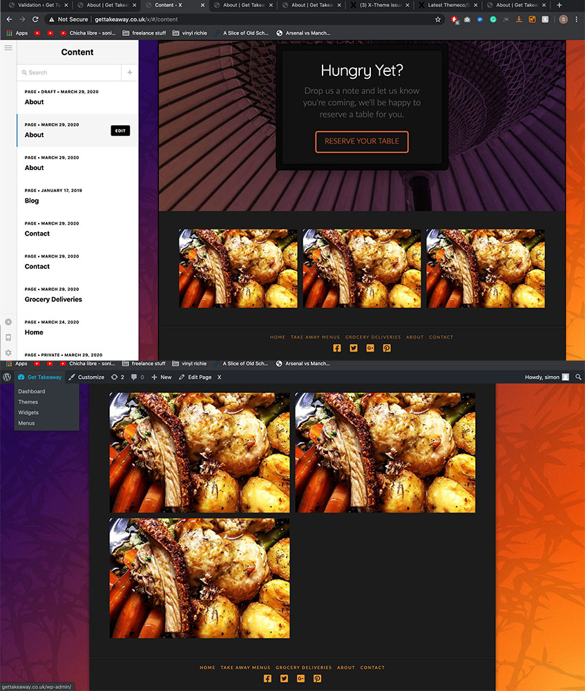Image resolution: width=585 pixels, height=691 pixels.
Task: Open the hamburger menu beside Content panel
Action: click(x=8, y=48)
